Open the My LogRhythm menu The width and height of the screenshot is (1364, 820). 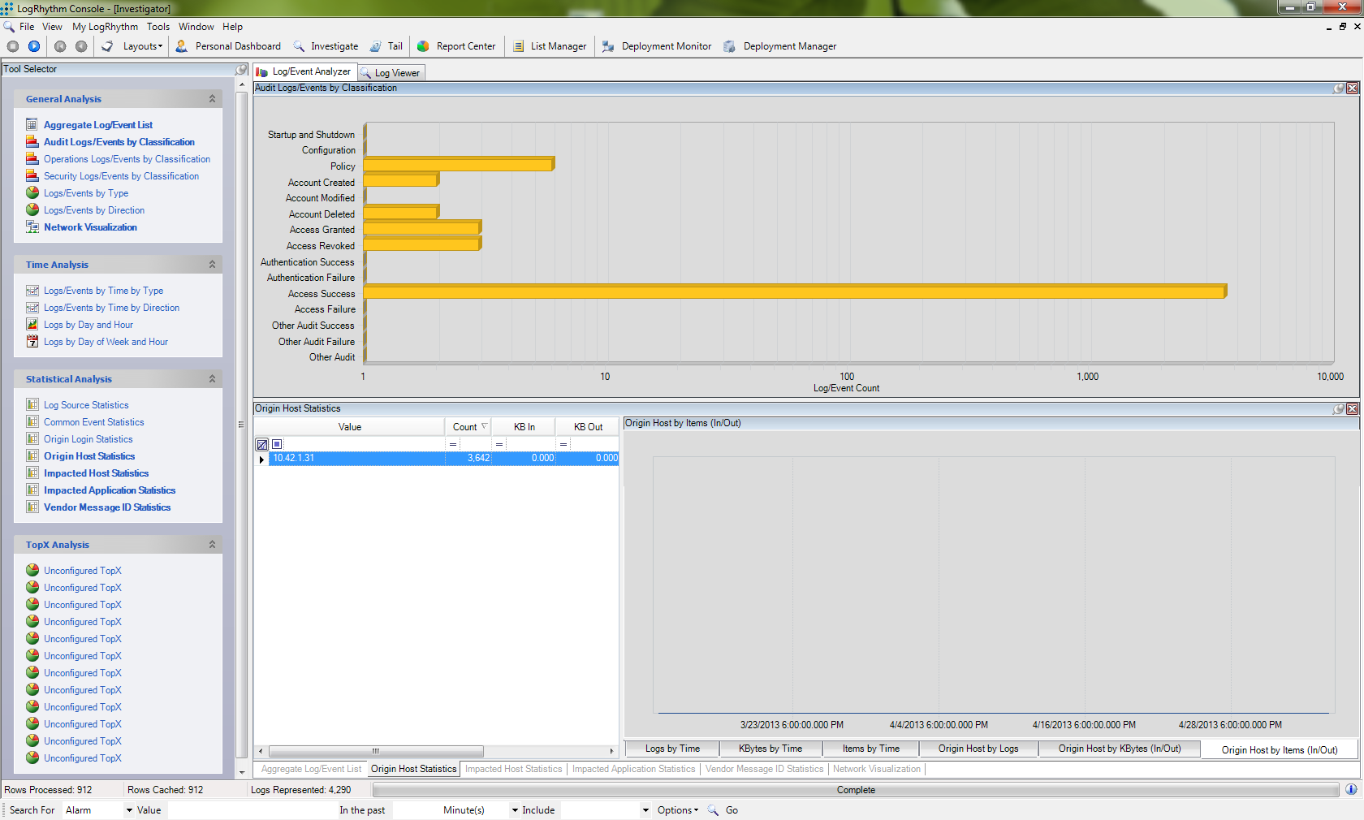click(x=105, y=27)
